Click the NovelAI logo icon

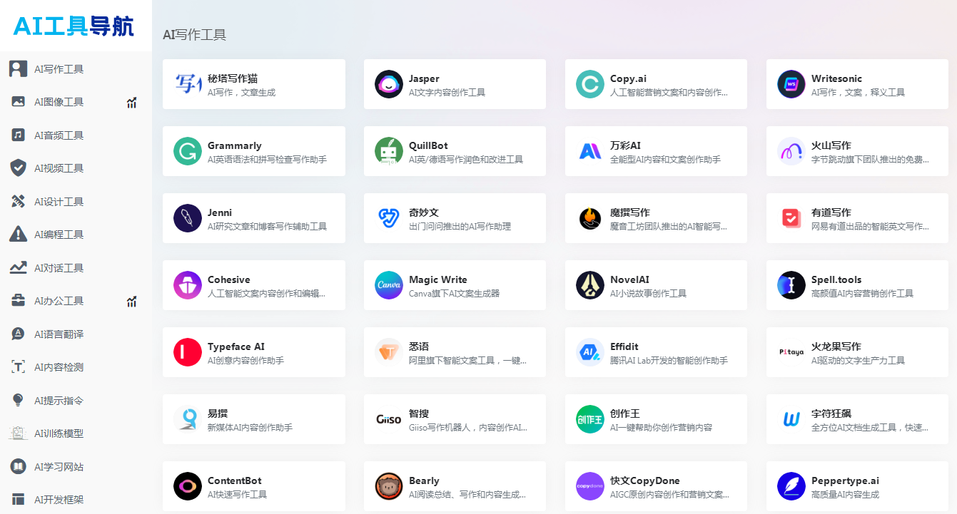pyautogui.click(x=590, y=285)
